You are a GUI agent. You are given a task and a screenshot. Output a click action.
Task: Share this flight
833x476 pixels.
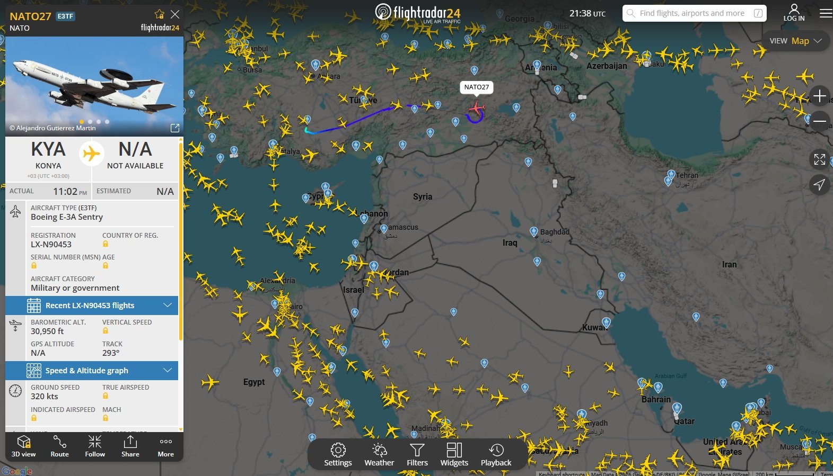(130, 446)
